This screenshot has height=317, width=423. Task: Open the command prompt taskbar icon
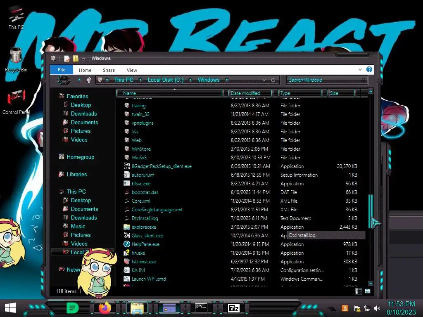click(201, 308)
